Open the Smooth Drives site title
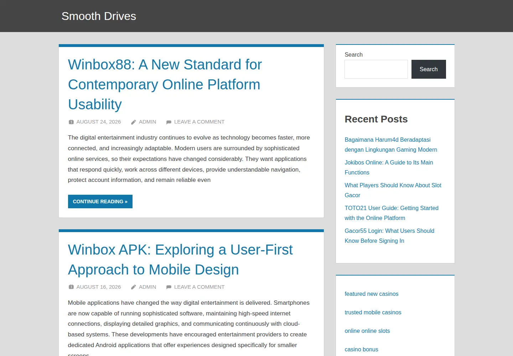513x356 pixels. (99, 16)
